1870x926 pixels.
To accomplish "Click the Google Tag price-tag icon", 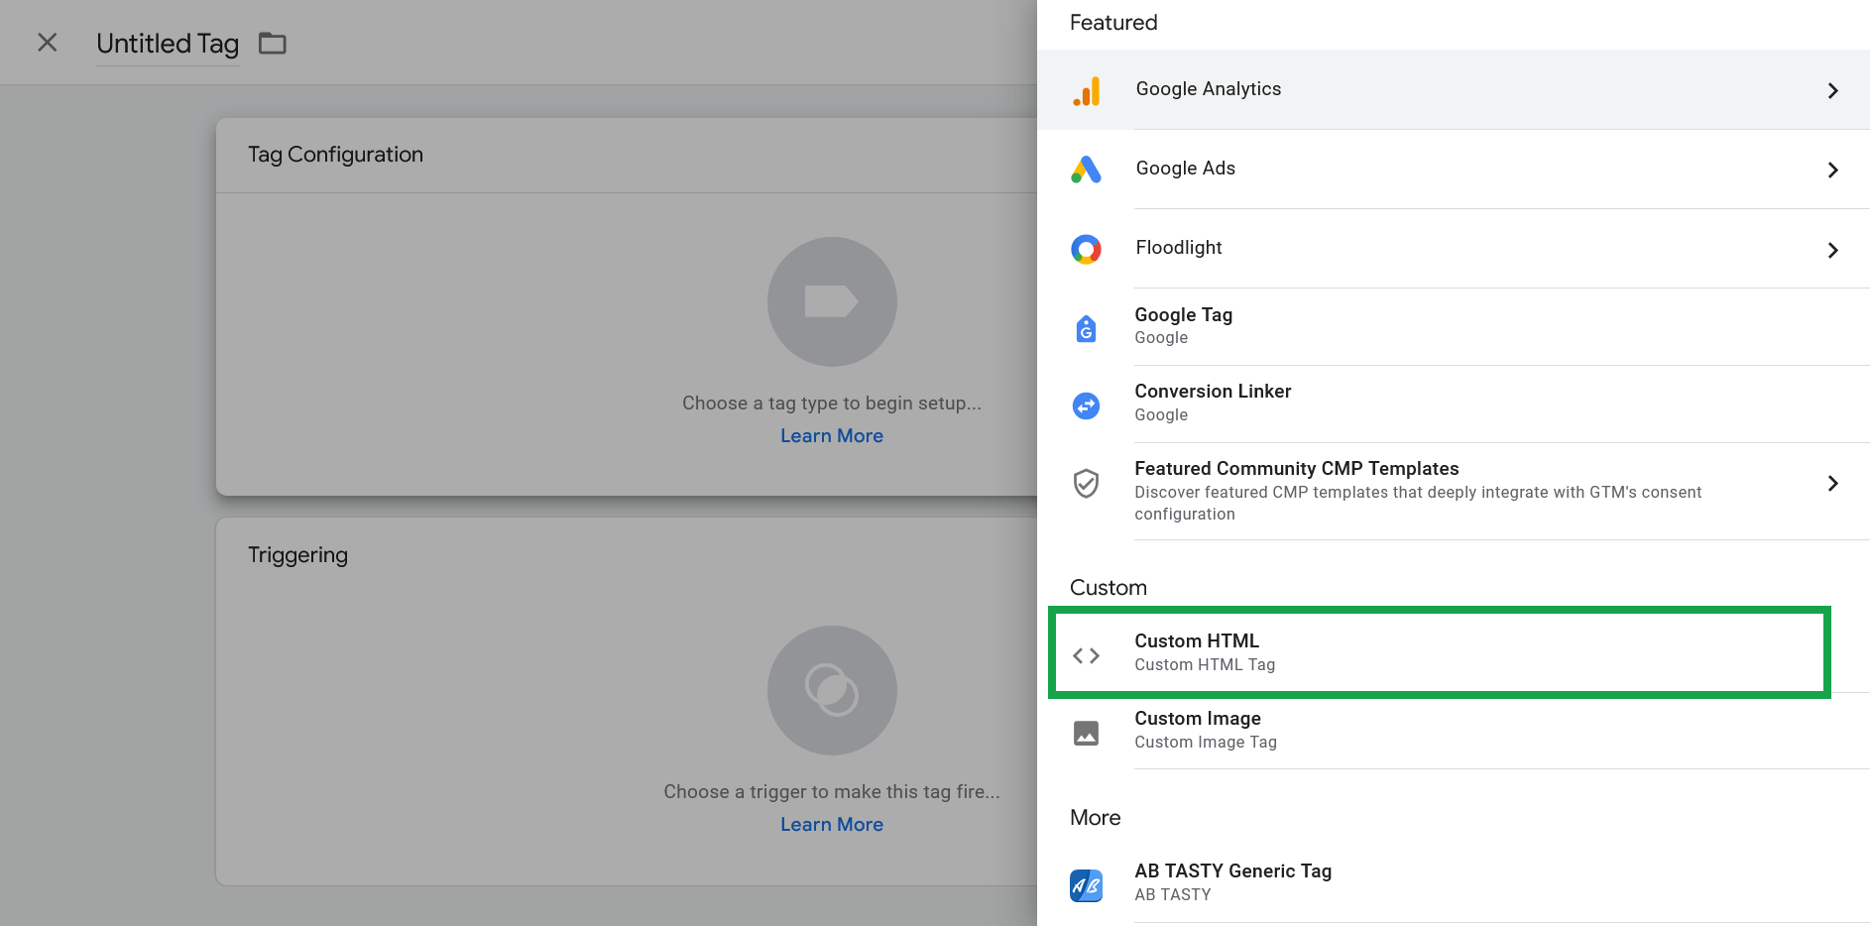I will pos(1087,328).
